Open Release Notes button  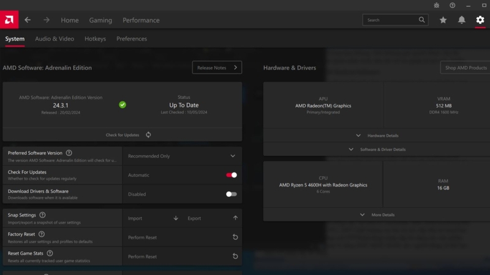217,67
